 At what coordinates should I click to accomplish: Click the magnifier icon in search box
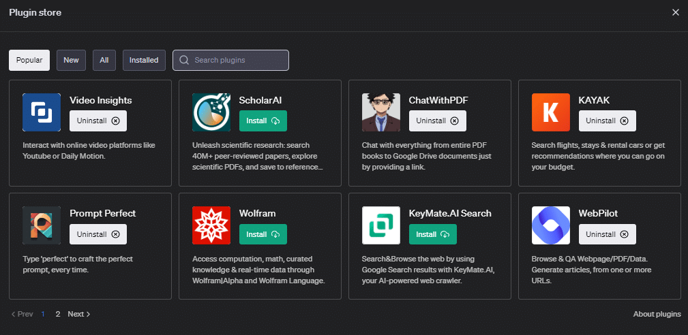(185, 60)
